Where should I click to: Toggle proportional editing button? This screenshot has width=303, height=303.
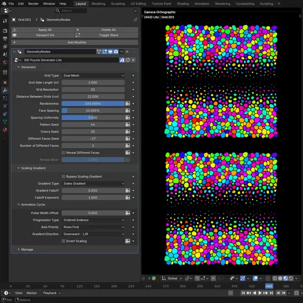click(x=213, y=278)
